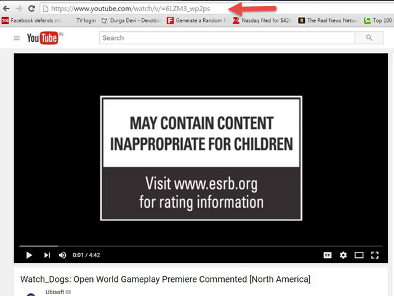Go back with the browser back arrow
The height and width of the screenshot is (296, 394).
(6, 9)
